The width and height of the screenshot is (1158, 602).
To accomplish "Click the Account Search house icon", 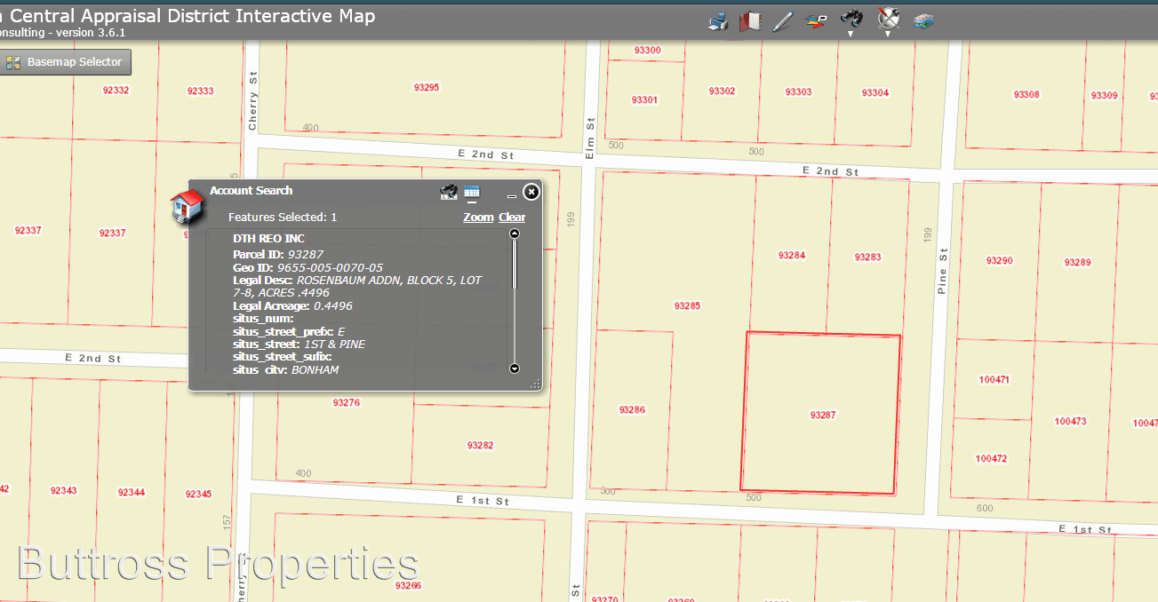I will pos(188,207).
